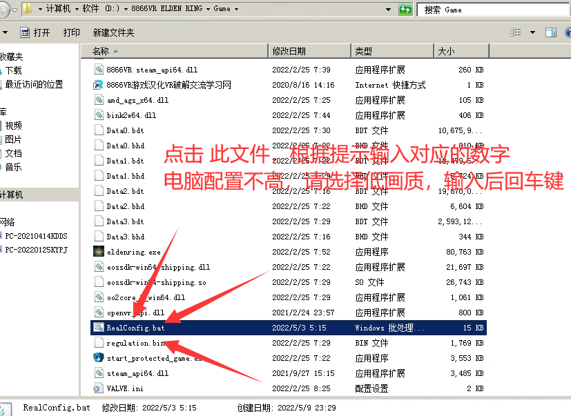Open the 音乐 library in the sidebar
Screen dimensions: 571x416
(x=13, y=167)
